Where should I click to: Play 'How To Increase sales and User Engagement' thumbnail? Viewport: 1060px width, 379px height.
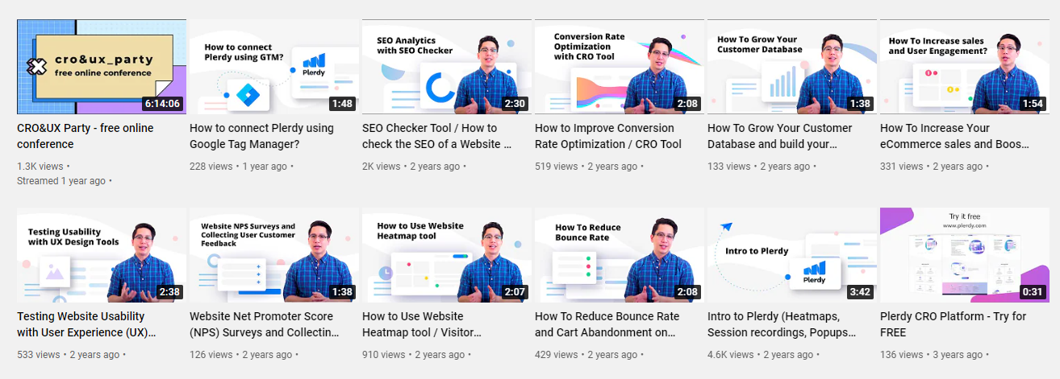[x=965, y=67]
